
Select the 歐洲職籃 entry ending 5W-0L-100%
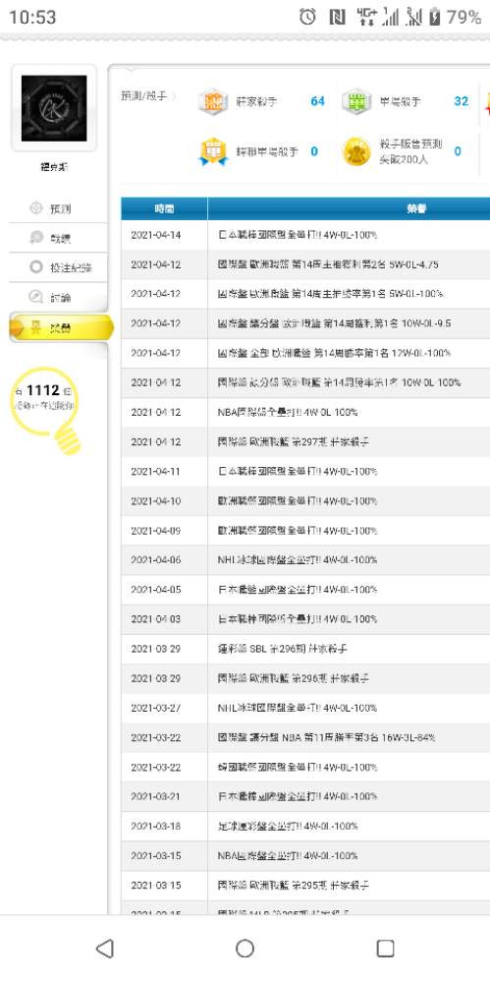pyautogui.click(x=330, y=294)
